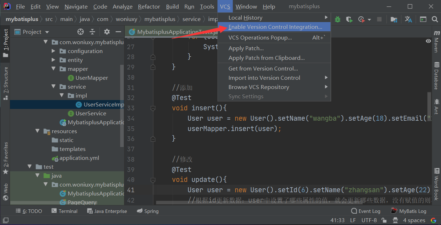This screenshot has height=225, width=441.
Task: Click line separator LF in status bar
Action: tap(353, 220)
